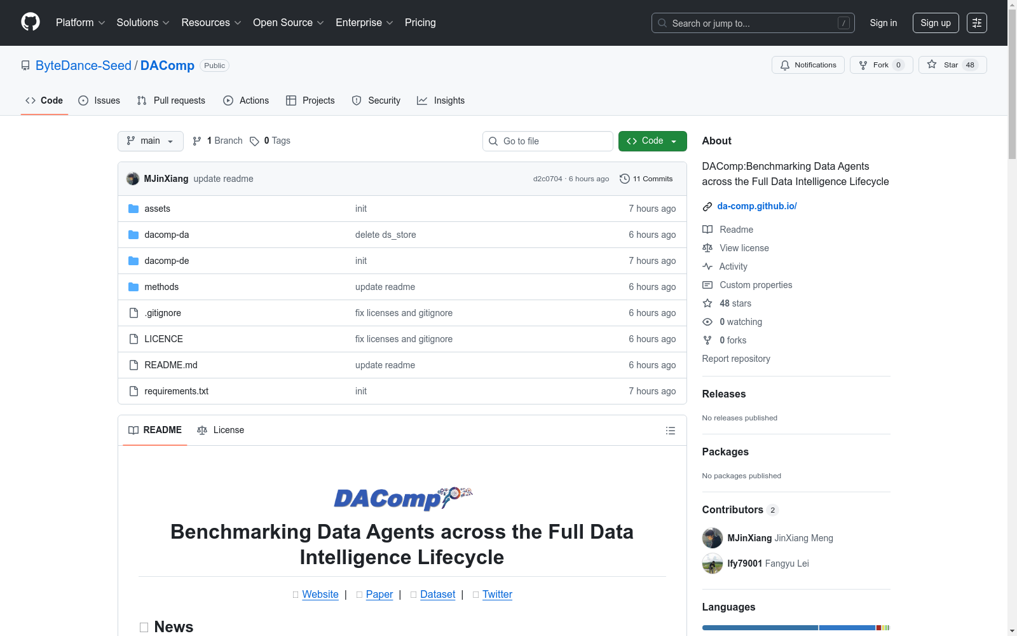
Task: Switch to the Pull requests tab
Action: [x=171, y=100]
